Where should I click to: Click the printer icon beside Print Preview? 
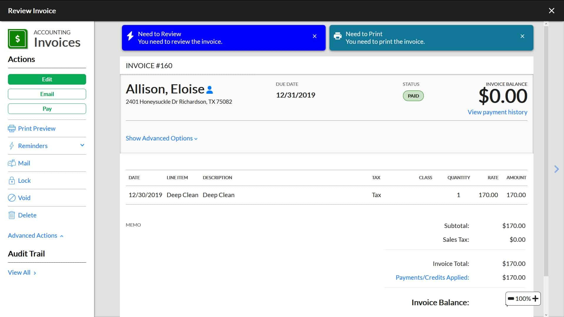click(x=11, y=128)
